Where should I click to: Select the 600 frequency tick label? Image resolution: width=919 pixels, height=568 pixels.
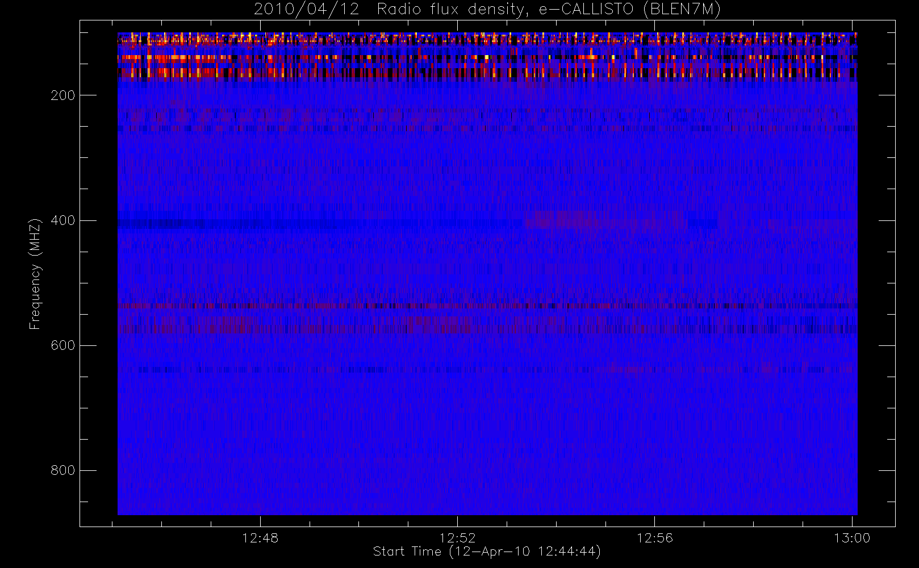click(x=62, y=345)
